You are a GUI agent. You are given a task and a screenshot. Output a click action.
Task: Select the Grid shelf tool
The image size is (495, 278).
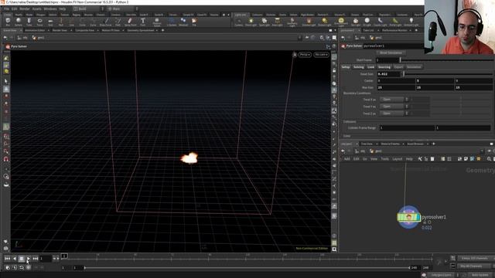pyautogui.click(x=50, y=22)
